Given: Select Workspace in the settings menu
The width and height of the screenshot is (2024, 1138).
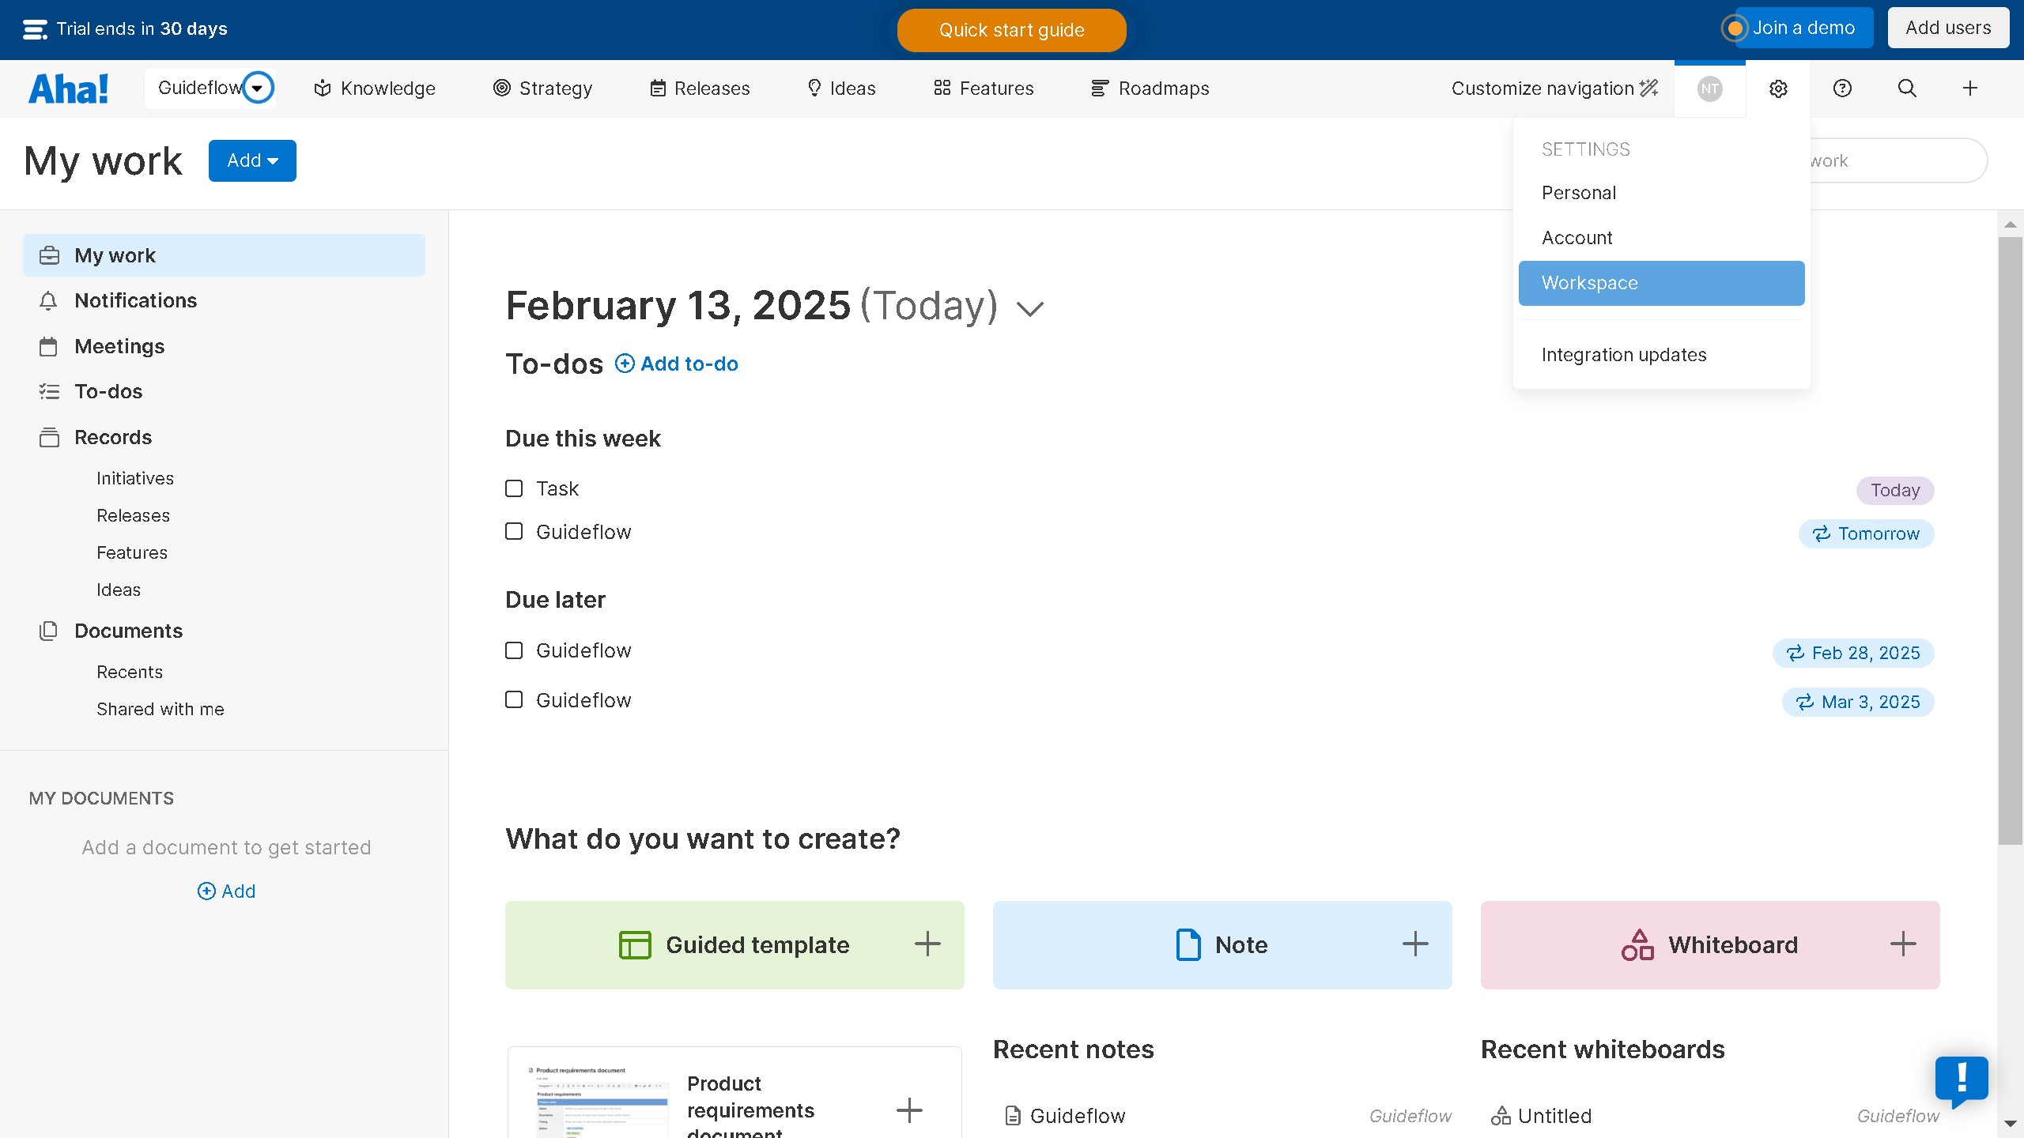Looking at the screenshot, I should pos(1661,283).
